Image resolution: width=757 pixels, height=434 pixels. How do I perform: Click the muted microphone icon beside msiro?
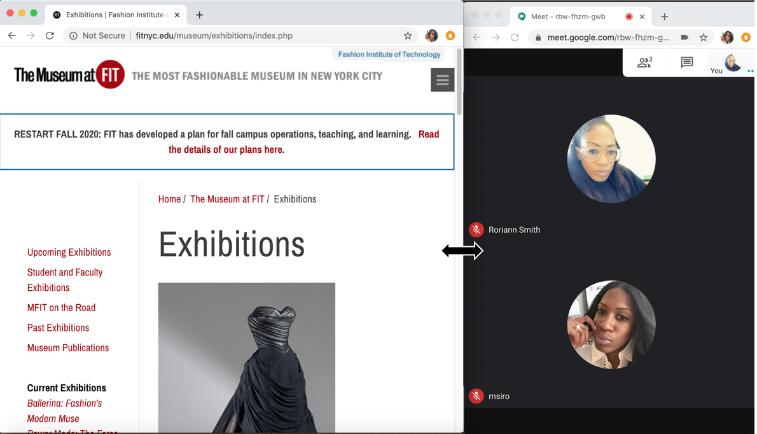(476, 396)
